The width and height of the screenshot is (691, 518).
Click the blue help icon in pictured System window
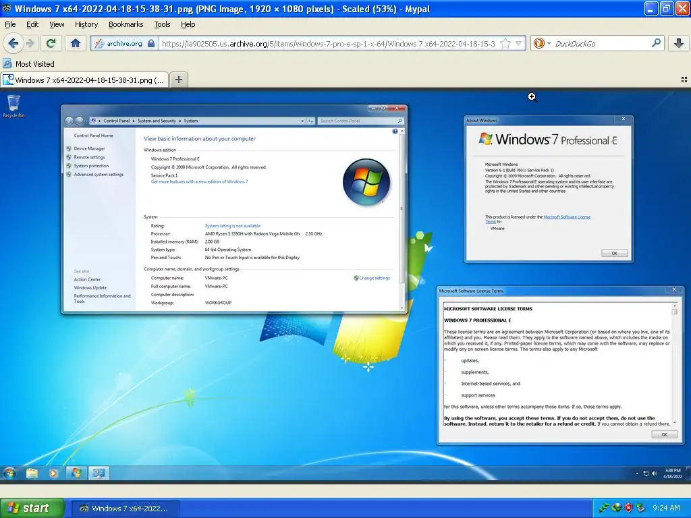click(x=395, y=132)
